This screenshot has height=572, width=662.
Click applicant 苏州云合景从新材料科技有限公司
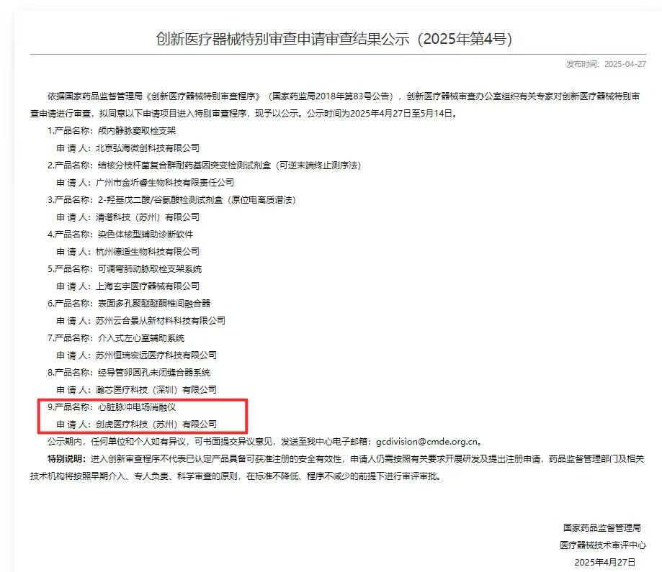161,321
